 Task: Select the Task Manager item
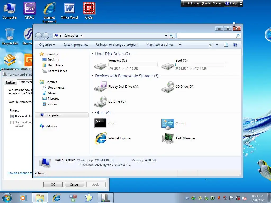point(178,138)
